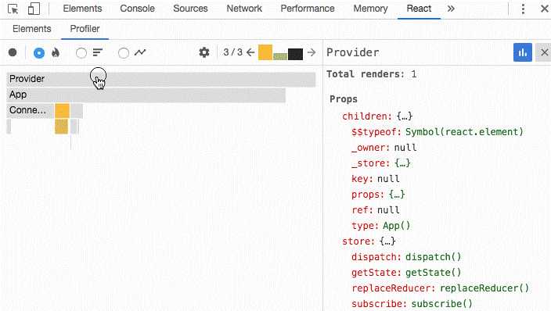Image resolution: width=551 pixels, height=311 pixels.
Task: Select the interactions chart radio button
Action: click(124, 53)
